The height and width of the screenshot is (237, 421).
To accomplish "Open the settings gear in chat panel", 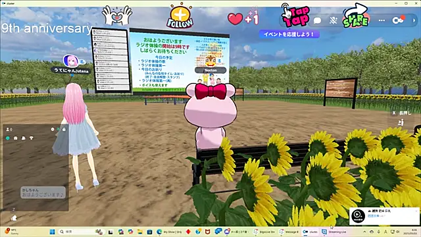I will pos(53,129).
